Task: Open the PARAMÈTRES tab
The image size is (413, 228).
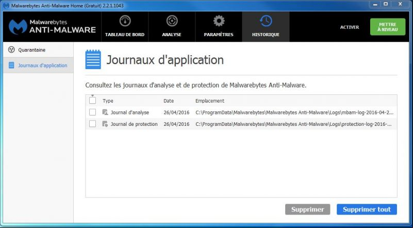Action: click(219, 27)
